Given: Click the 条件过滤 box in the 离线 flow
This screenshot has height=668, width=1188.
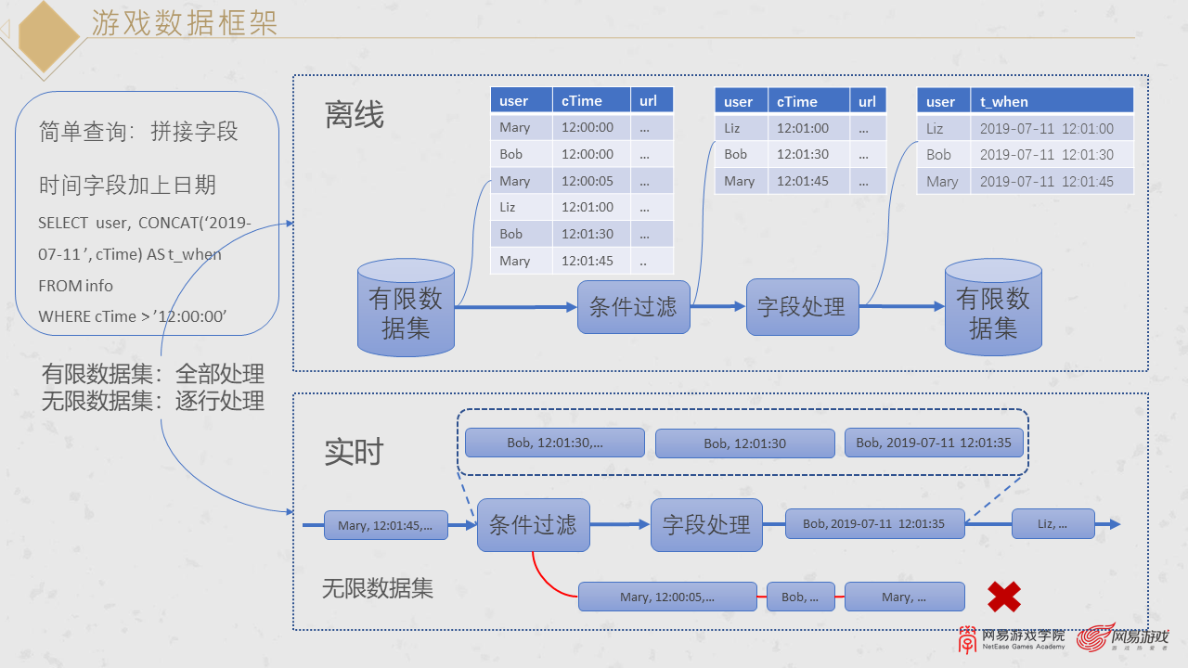Looking at the screenshot, I should (x=633, y=307).
